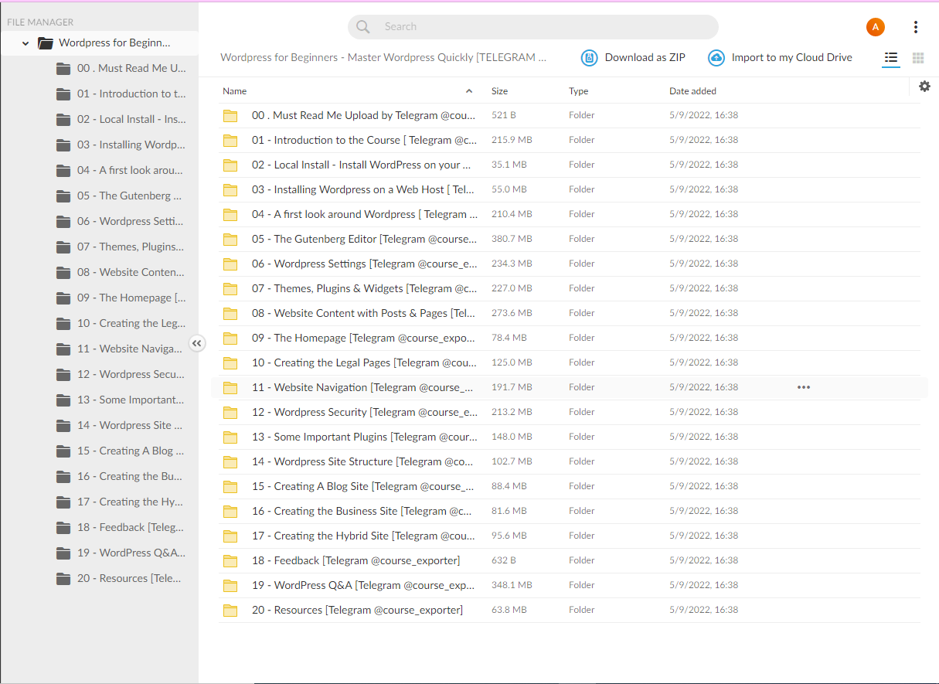Image resolution: width=939 pixels, height=684 pixels.
Task: Switch to list view
Action: tap(891, 58)
